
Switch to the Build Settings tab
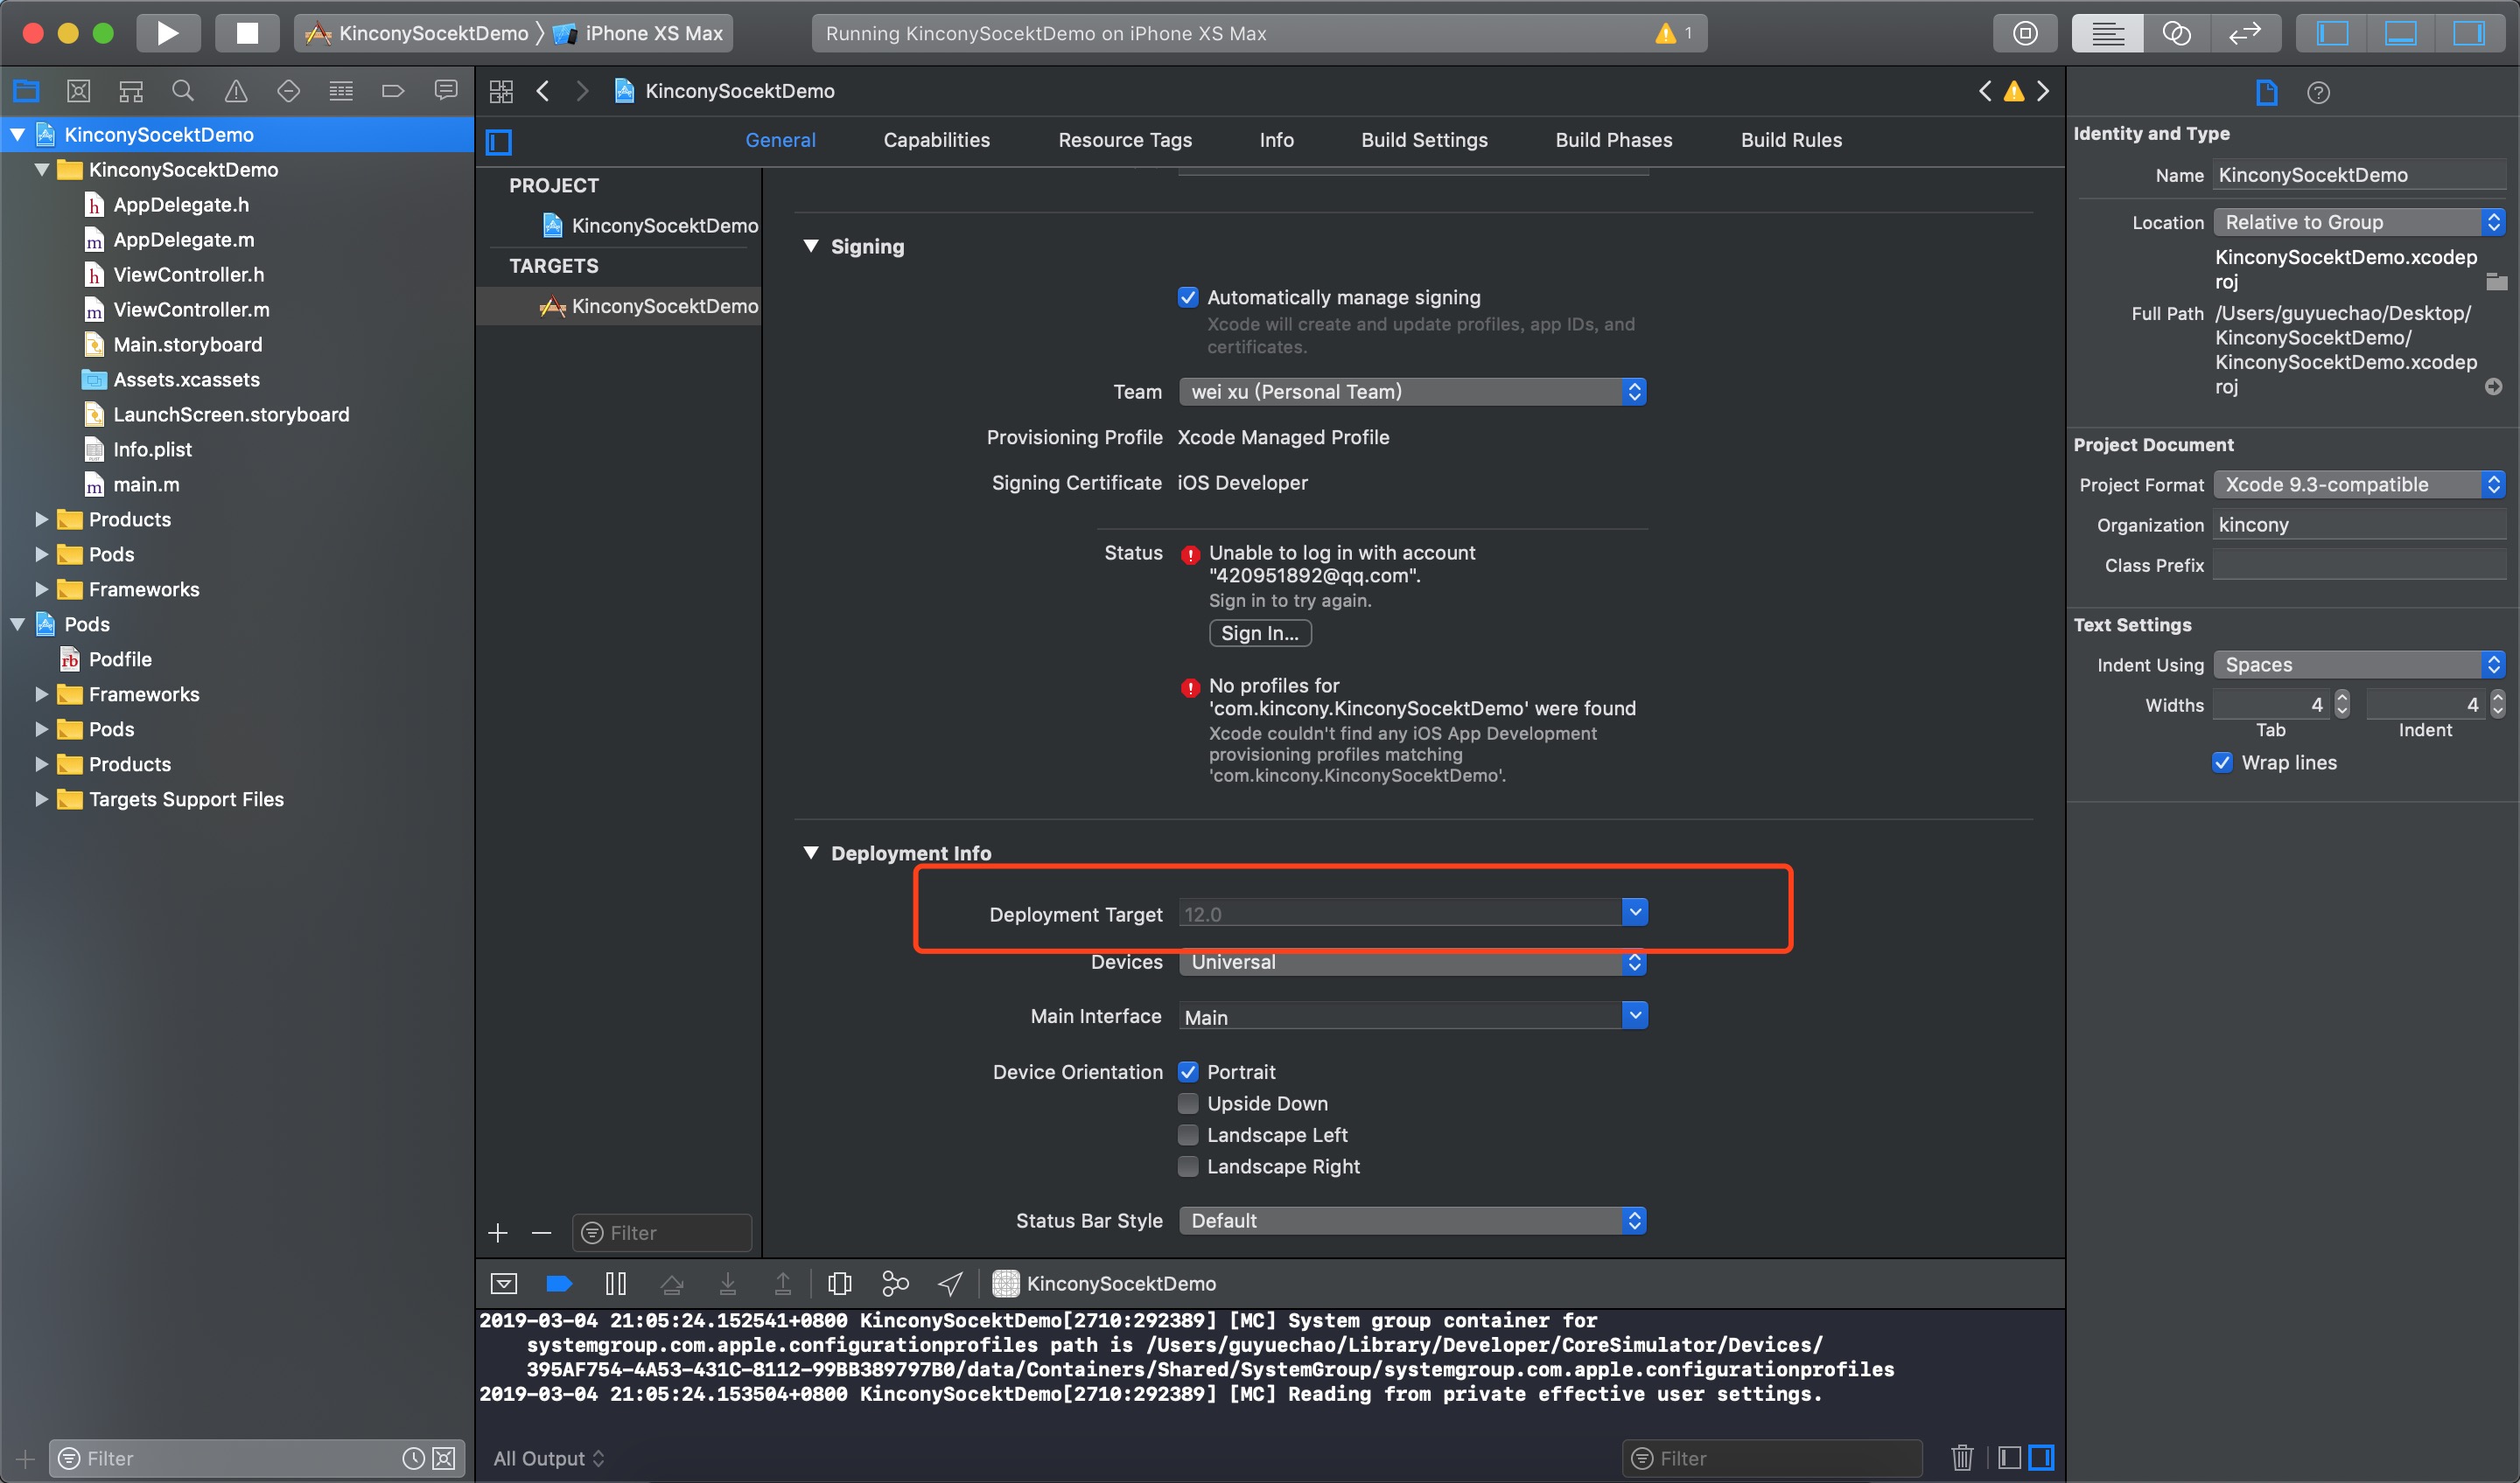(x=1424, y=140)
